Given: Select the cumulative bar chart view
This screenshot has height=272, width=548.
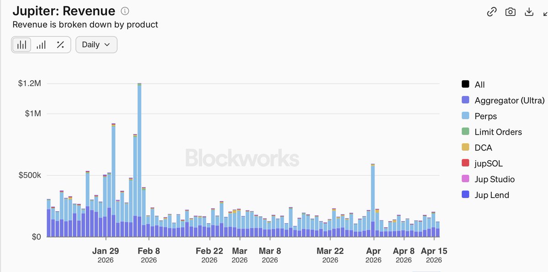Looking at the screenshot, I should (41, 45).
